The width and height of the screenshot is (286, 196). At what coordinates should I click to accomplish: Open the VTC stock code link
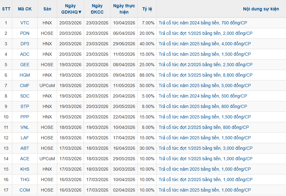(x=25, y=23)
